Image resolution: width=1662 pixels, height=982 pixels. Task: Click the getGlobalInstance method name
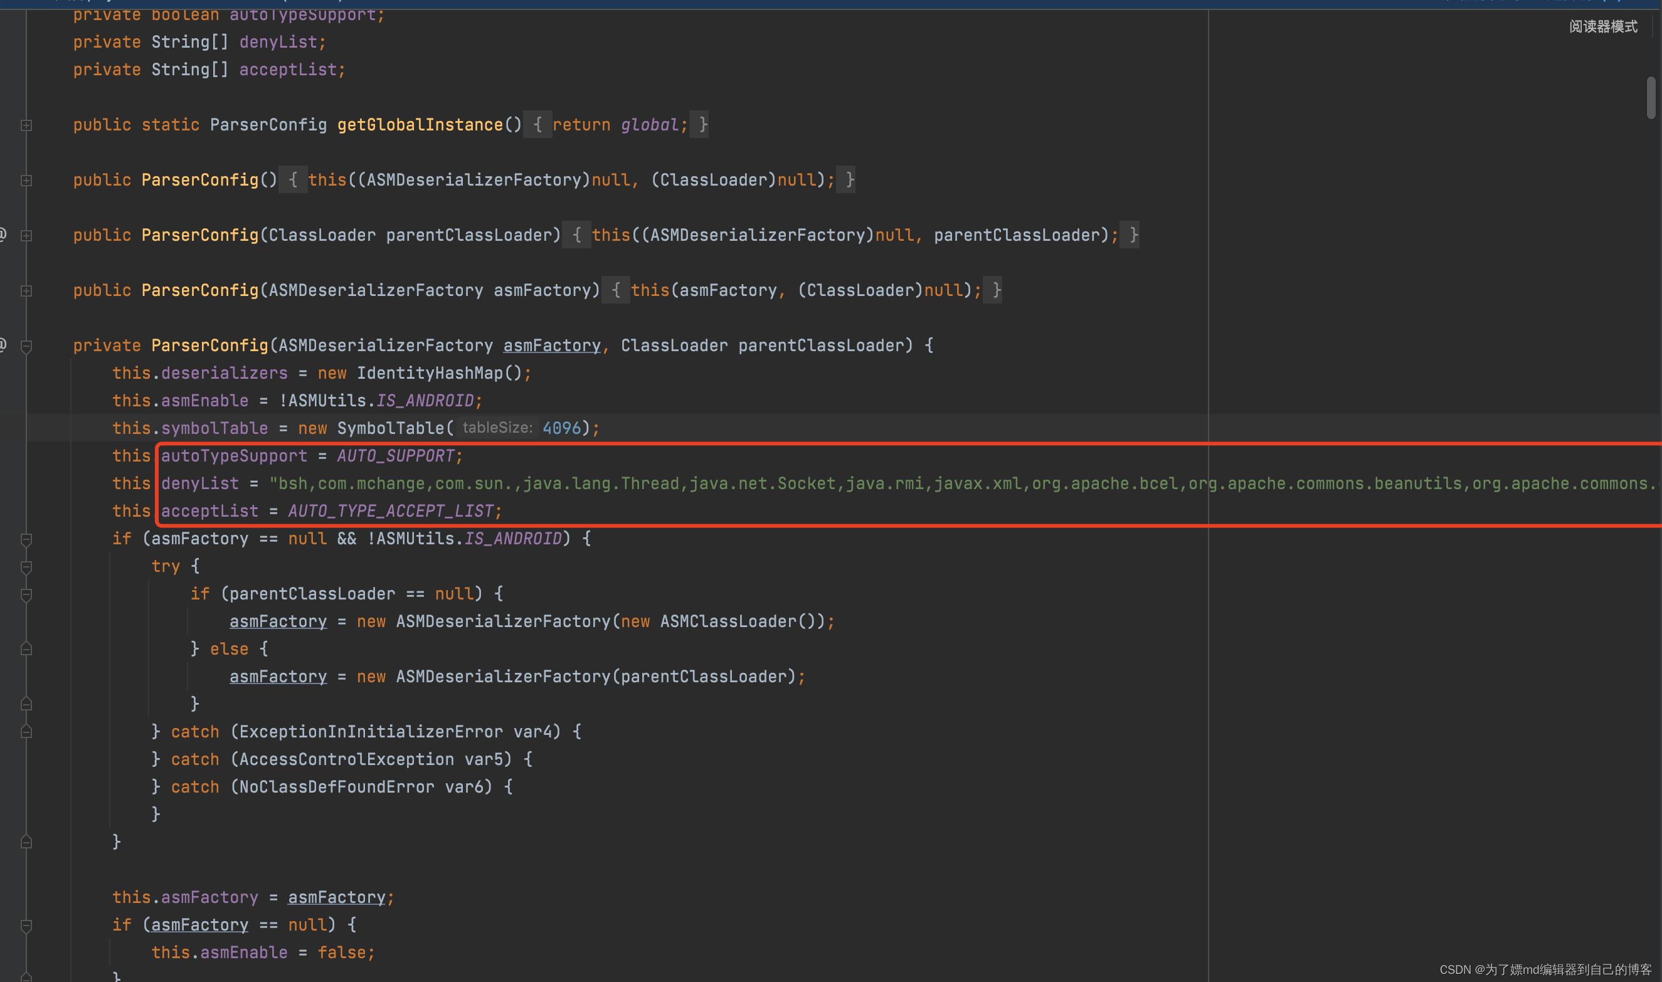[420, 124]
